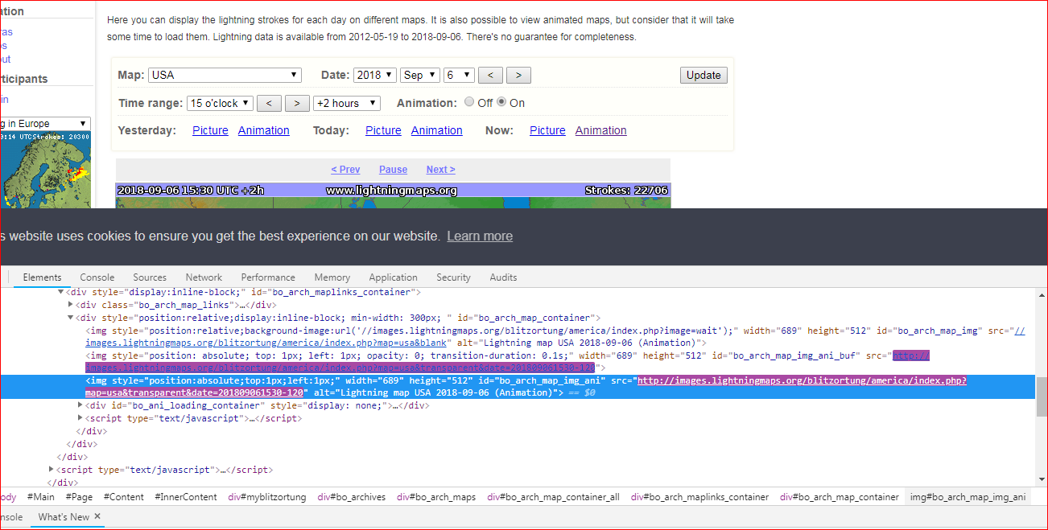Click the www.lightningmaps.org map banner
1048x530 pixels.
coord(392,191)
